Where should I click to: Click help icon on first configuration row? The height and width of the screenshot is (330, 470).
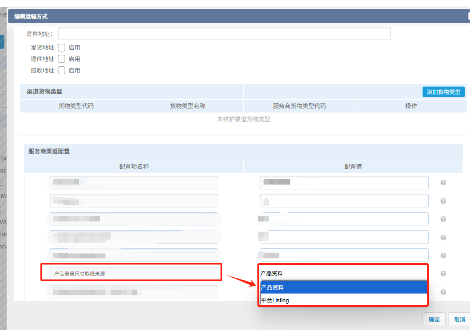pos(443,182)
